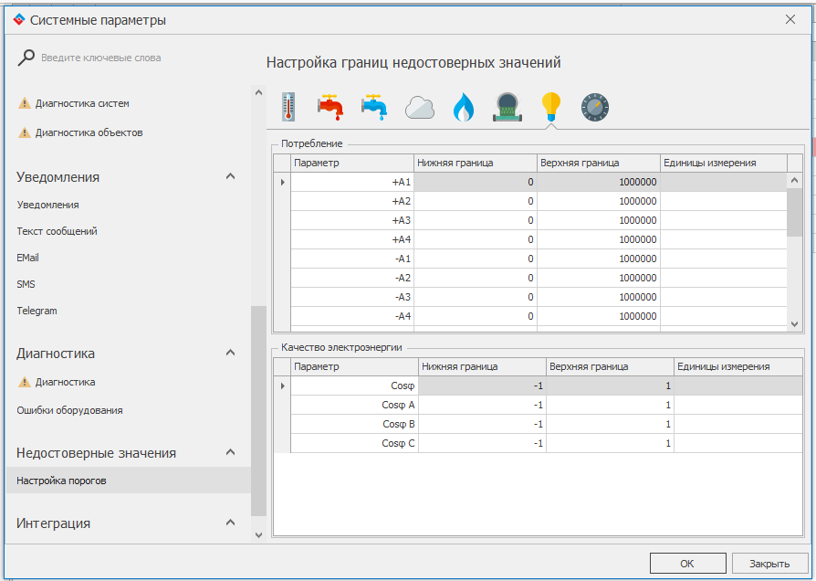Switch to the blue gas flame tab
This screenshot has width=816, height=581.
464,108
